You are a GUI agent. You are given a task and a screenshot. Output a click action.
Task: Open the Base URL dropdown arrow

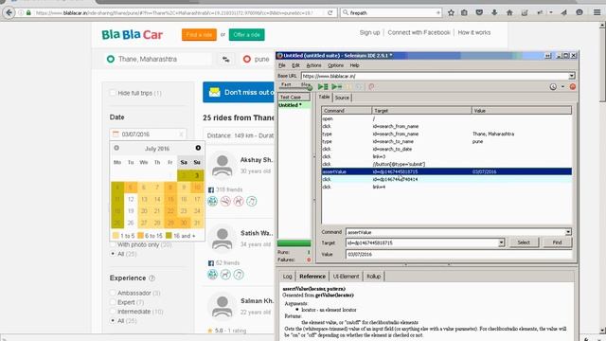click(571, 76)
